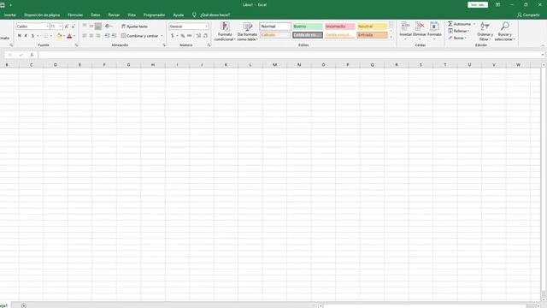Apply the Neutral cell style
Screen dimensions: 547x308
[x=373, y=27]
